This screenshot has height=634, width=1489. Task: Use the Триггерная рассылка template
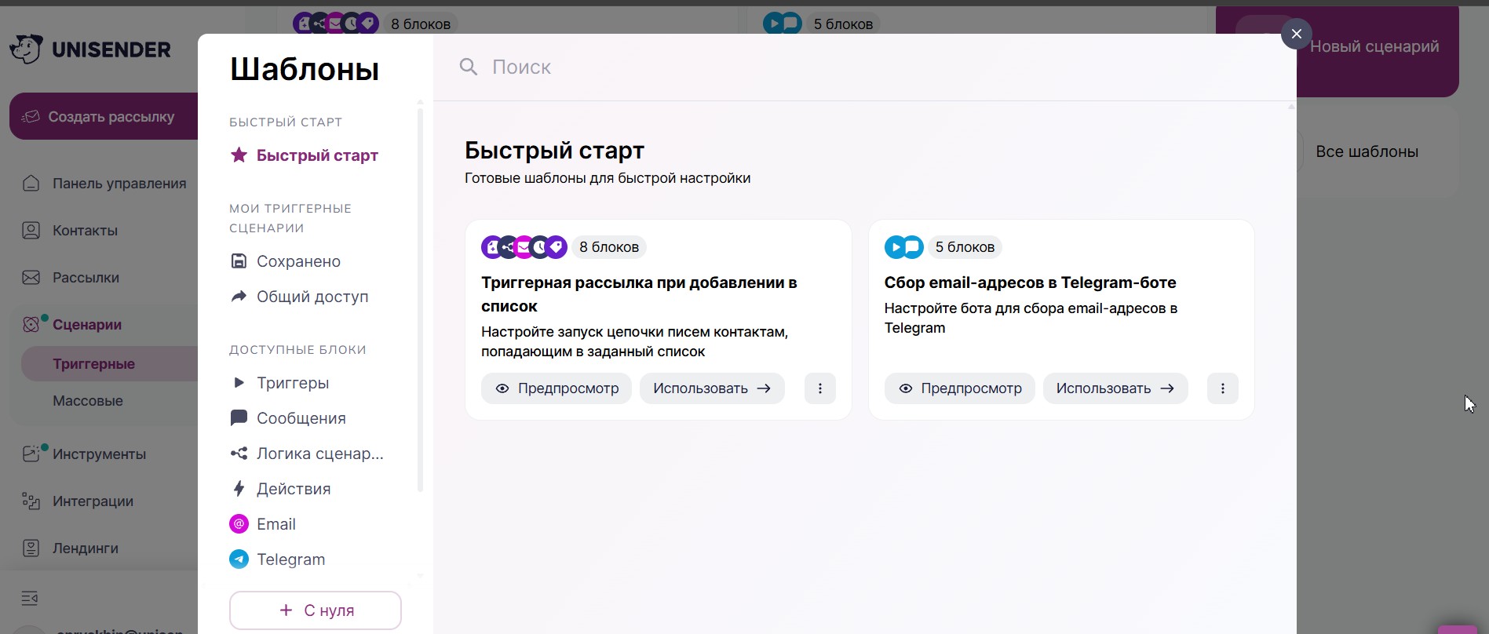click(712, 388)
